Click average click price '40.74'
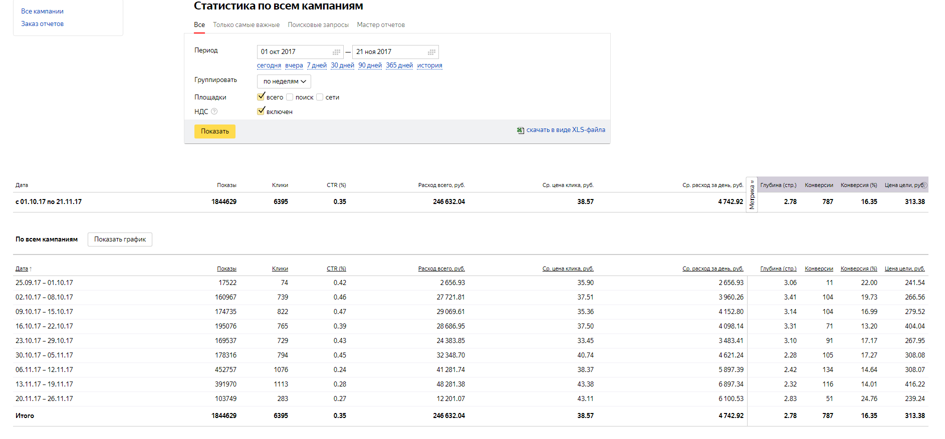945x439 pixels. point(585,355)
